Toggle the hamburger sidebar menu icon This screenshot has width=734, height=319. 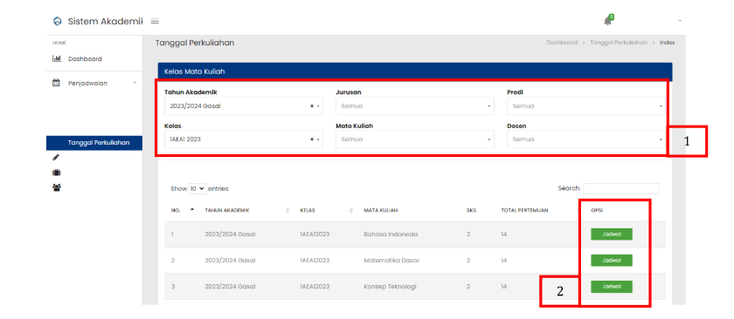coord(155,22)
